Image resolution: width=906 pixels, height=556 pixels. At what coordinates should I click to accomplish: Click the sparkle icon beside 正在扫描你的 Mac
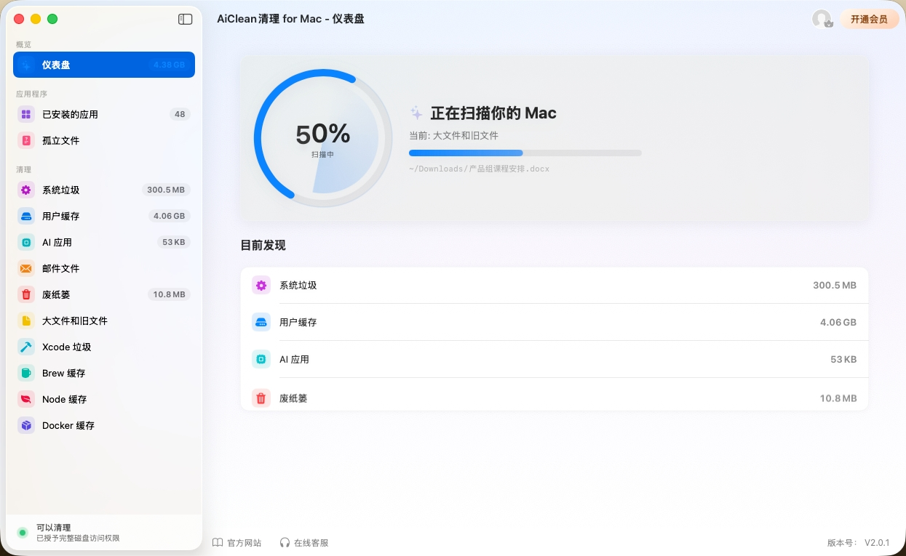pos(416,113)
